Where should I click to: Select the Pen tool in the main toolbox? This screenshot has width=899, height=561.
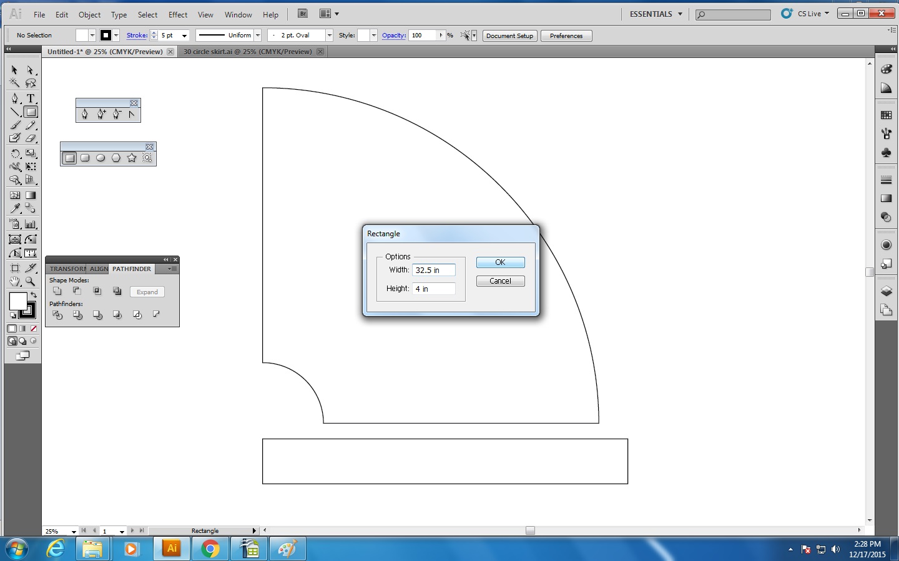14,98
